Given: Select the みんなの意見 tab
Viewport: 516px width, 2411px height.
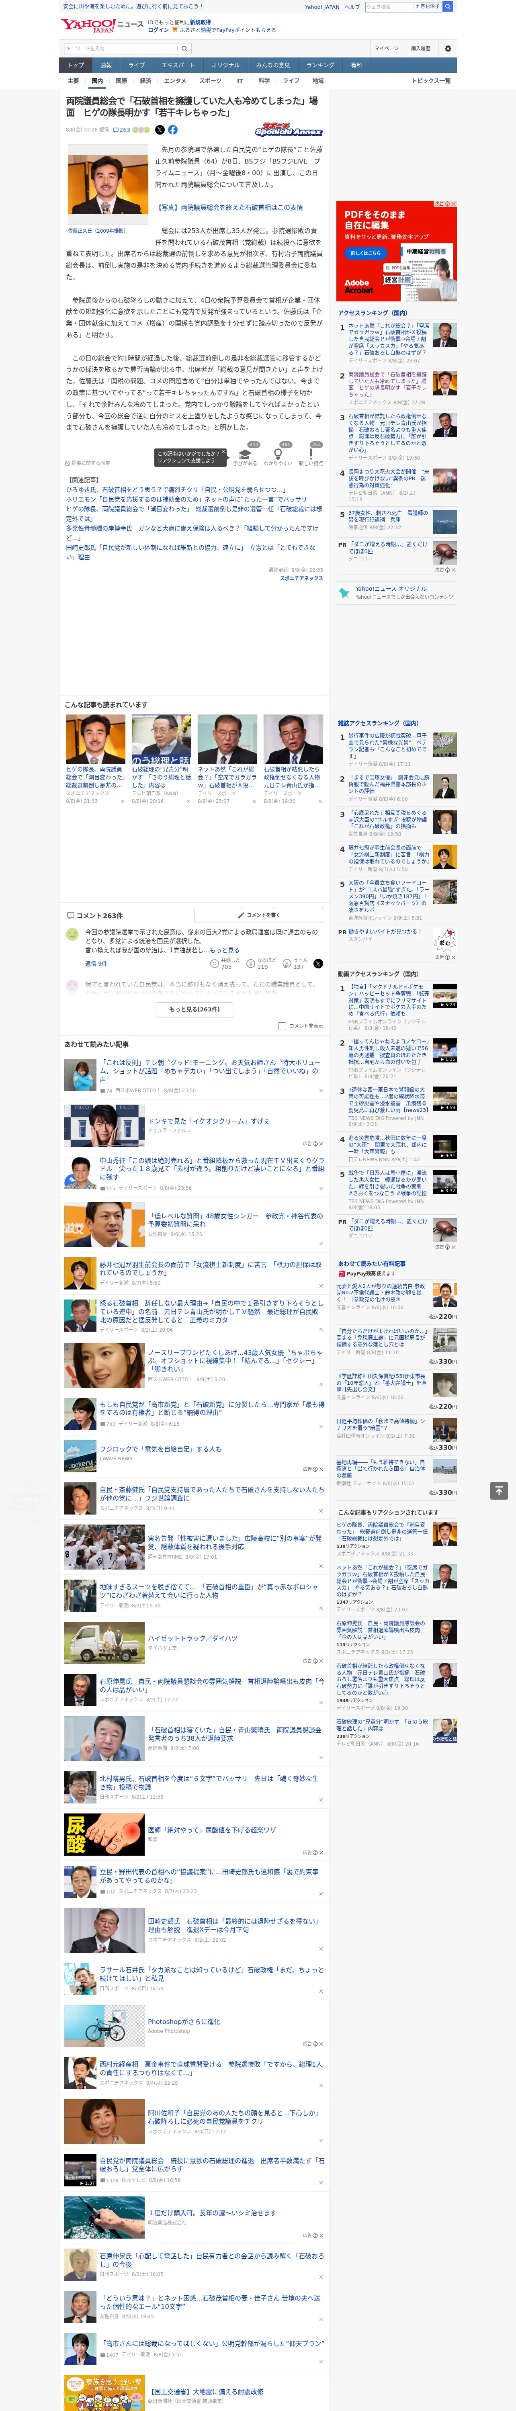Looking at the screenshot, I should [272, 65].
